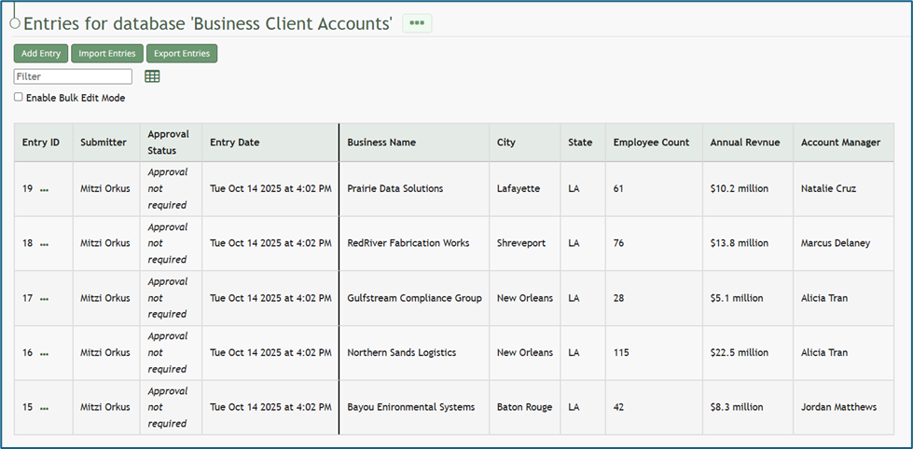This screenshot has height=449, width=913.
Task: Open the ellipsis menu for entry 19
Action: (44, 189)
